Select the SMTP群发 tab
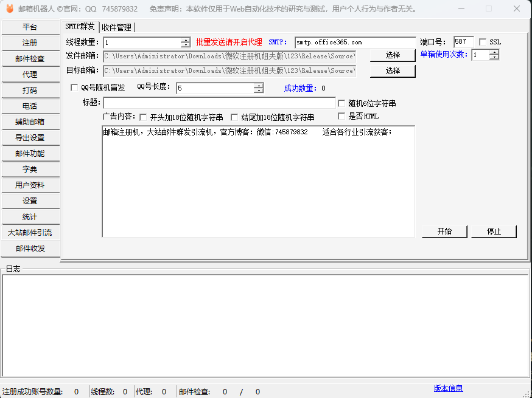The width and height of the screenshot is (532, 398). tap(80, 27)
